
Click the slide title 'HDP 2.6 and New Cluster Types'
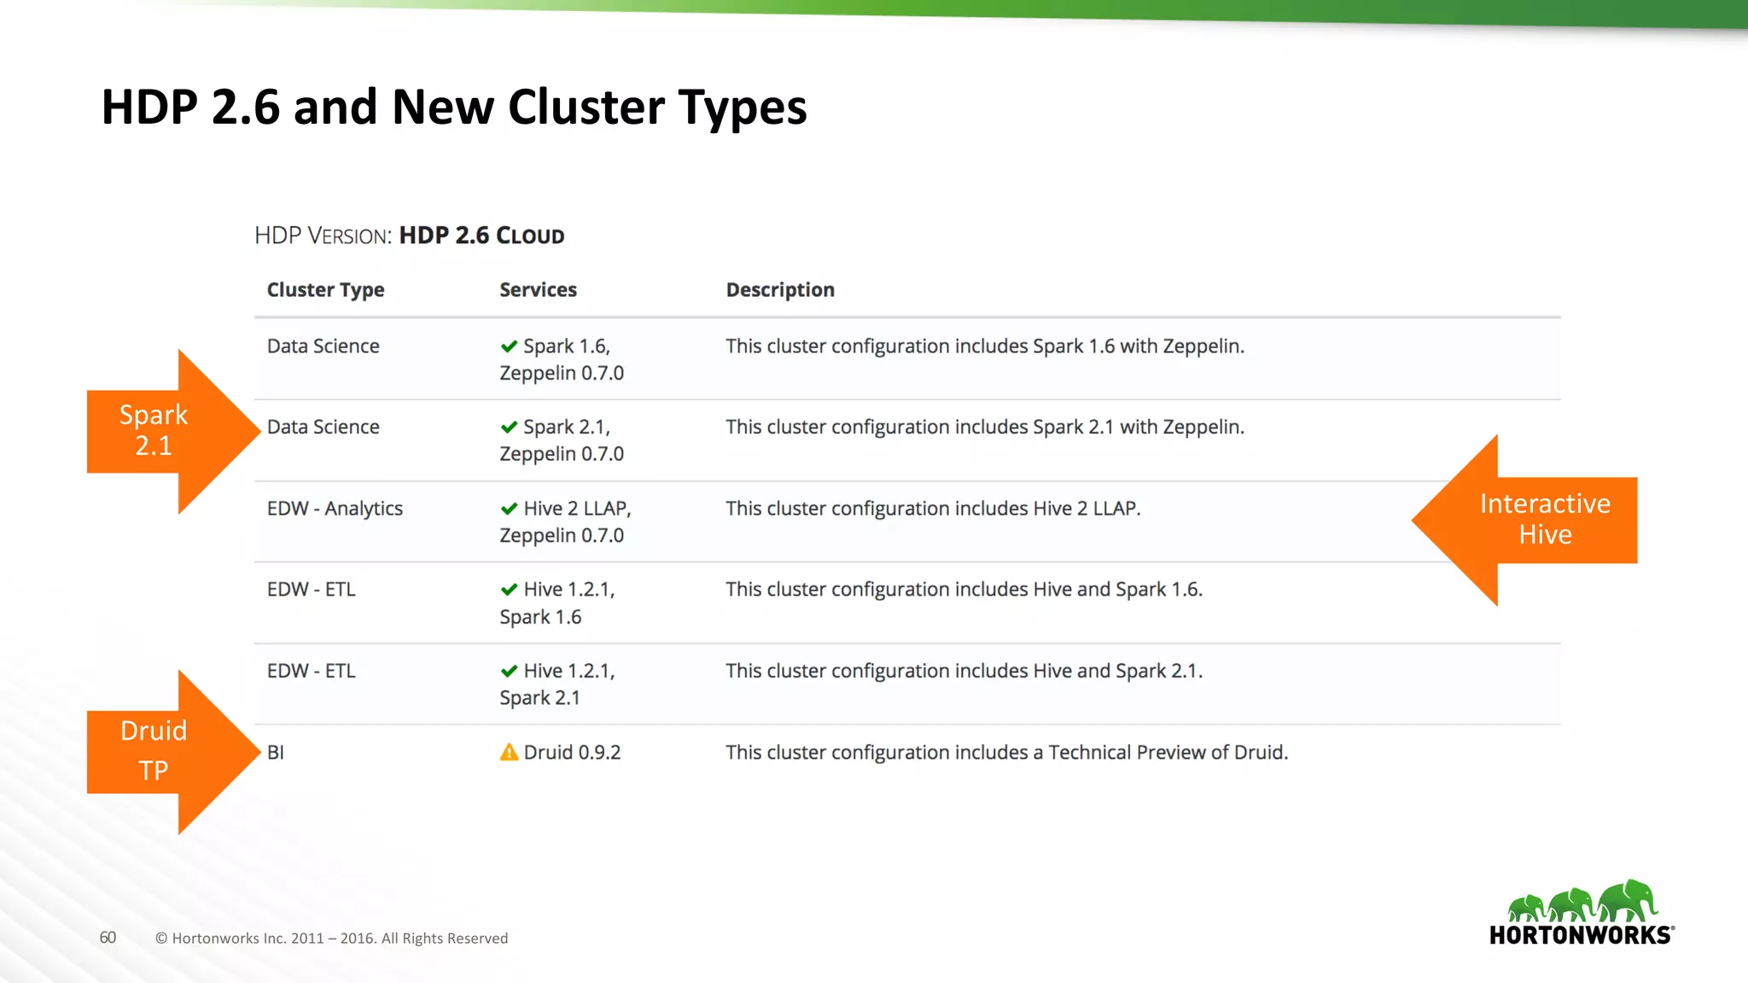pyautogui.click(x=454, y=108)
